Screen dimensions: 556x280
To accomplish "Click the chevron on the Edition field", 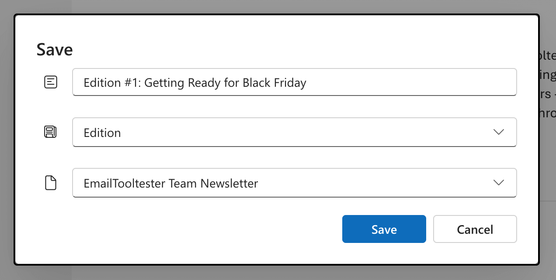I will [498, 132].
